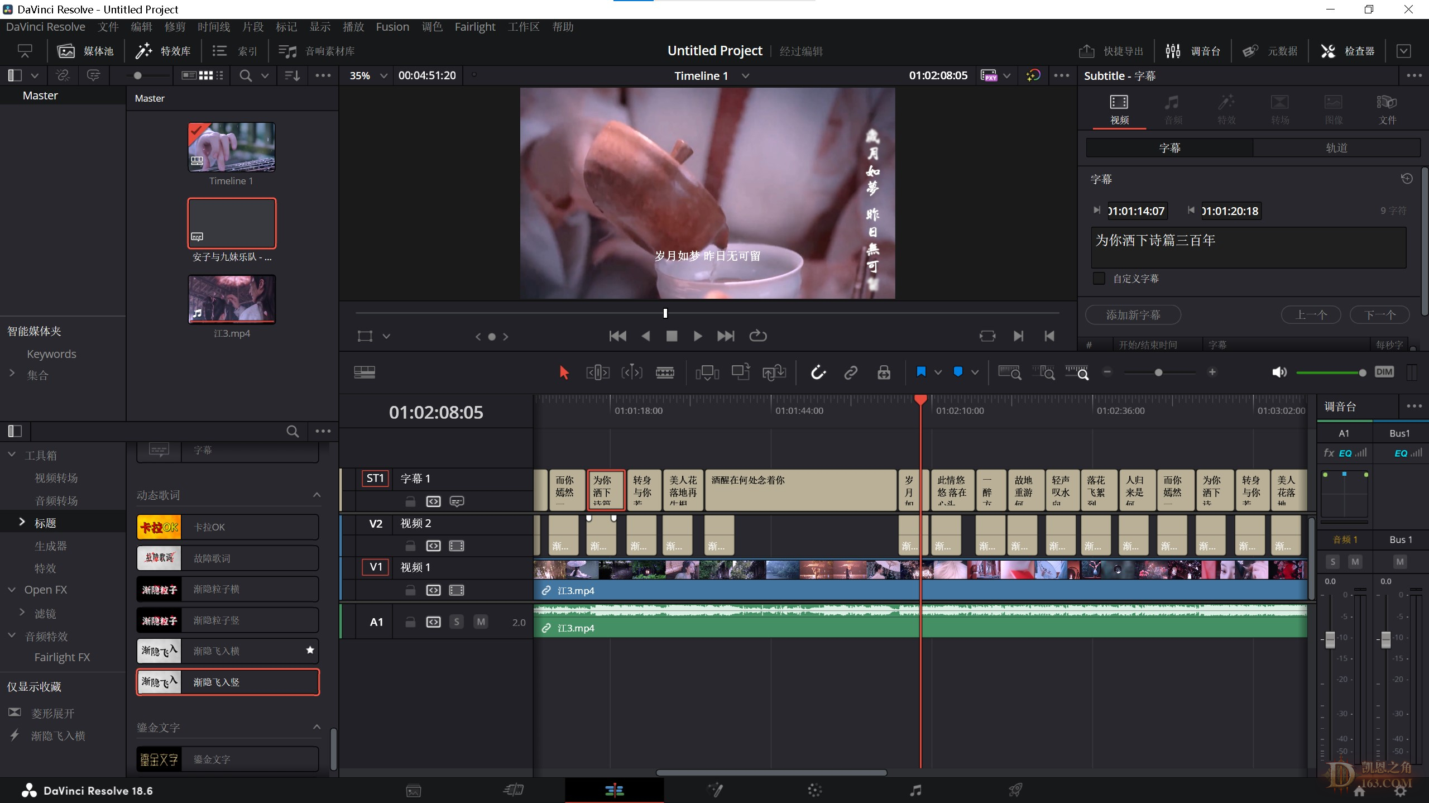Viewport: 1429px width, 803px height.
Task: Solo audio track A1 with S
Action: coord(457,622)
